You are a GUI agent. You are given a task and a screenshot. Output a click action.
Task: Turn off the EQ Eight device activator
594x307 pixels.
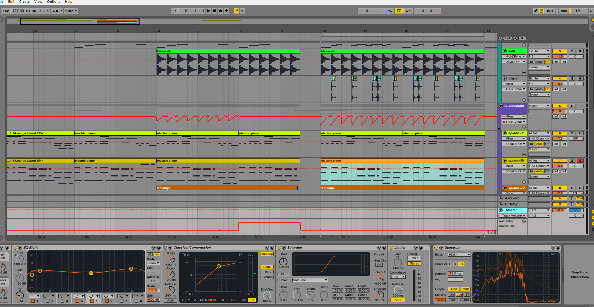point(15,248)
